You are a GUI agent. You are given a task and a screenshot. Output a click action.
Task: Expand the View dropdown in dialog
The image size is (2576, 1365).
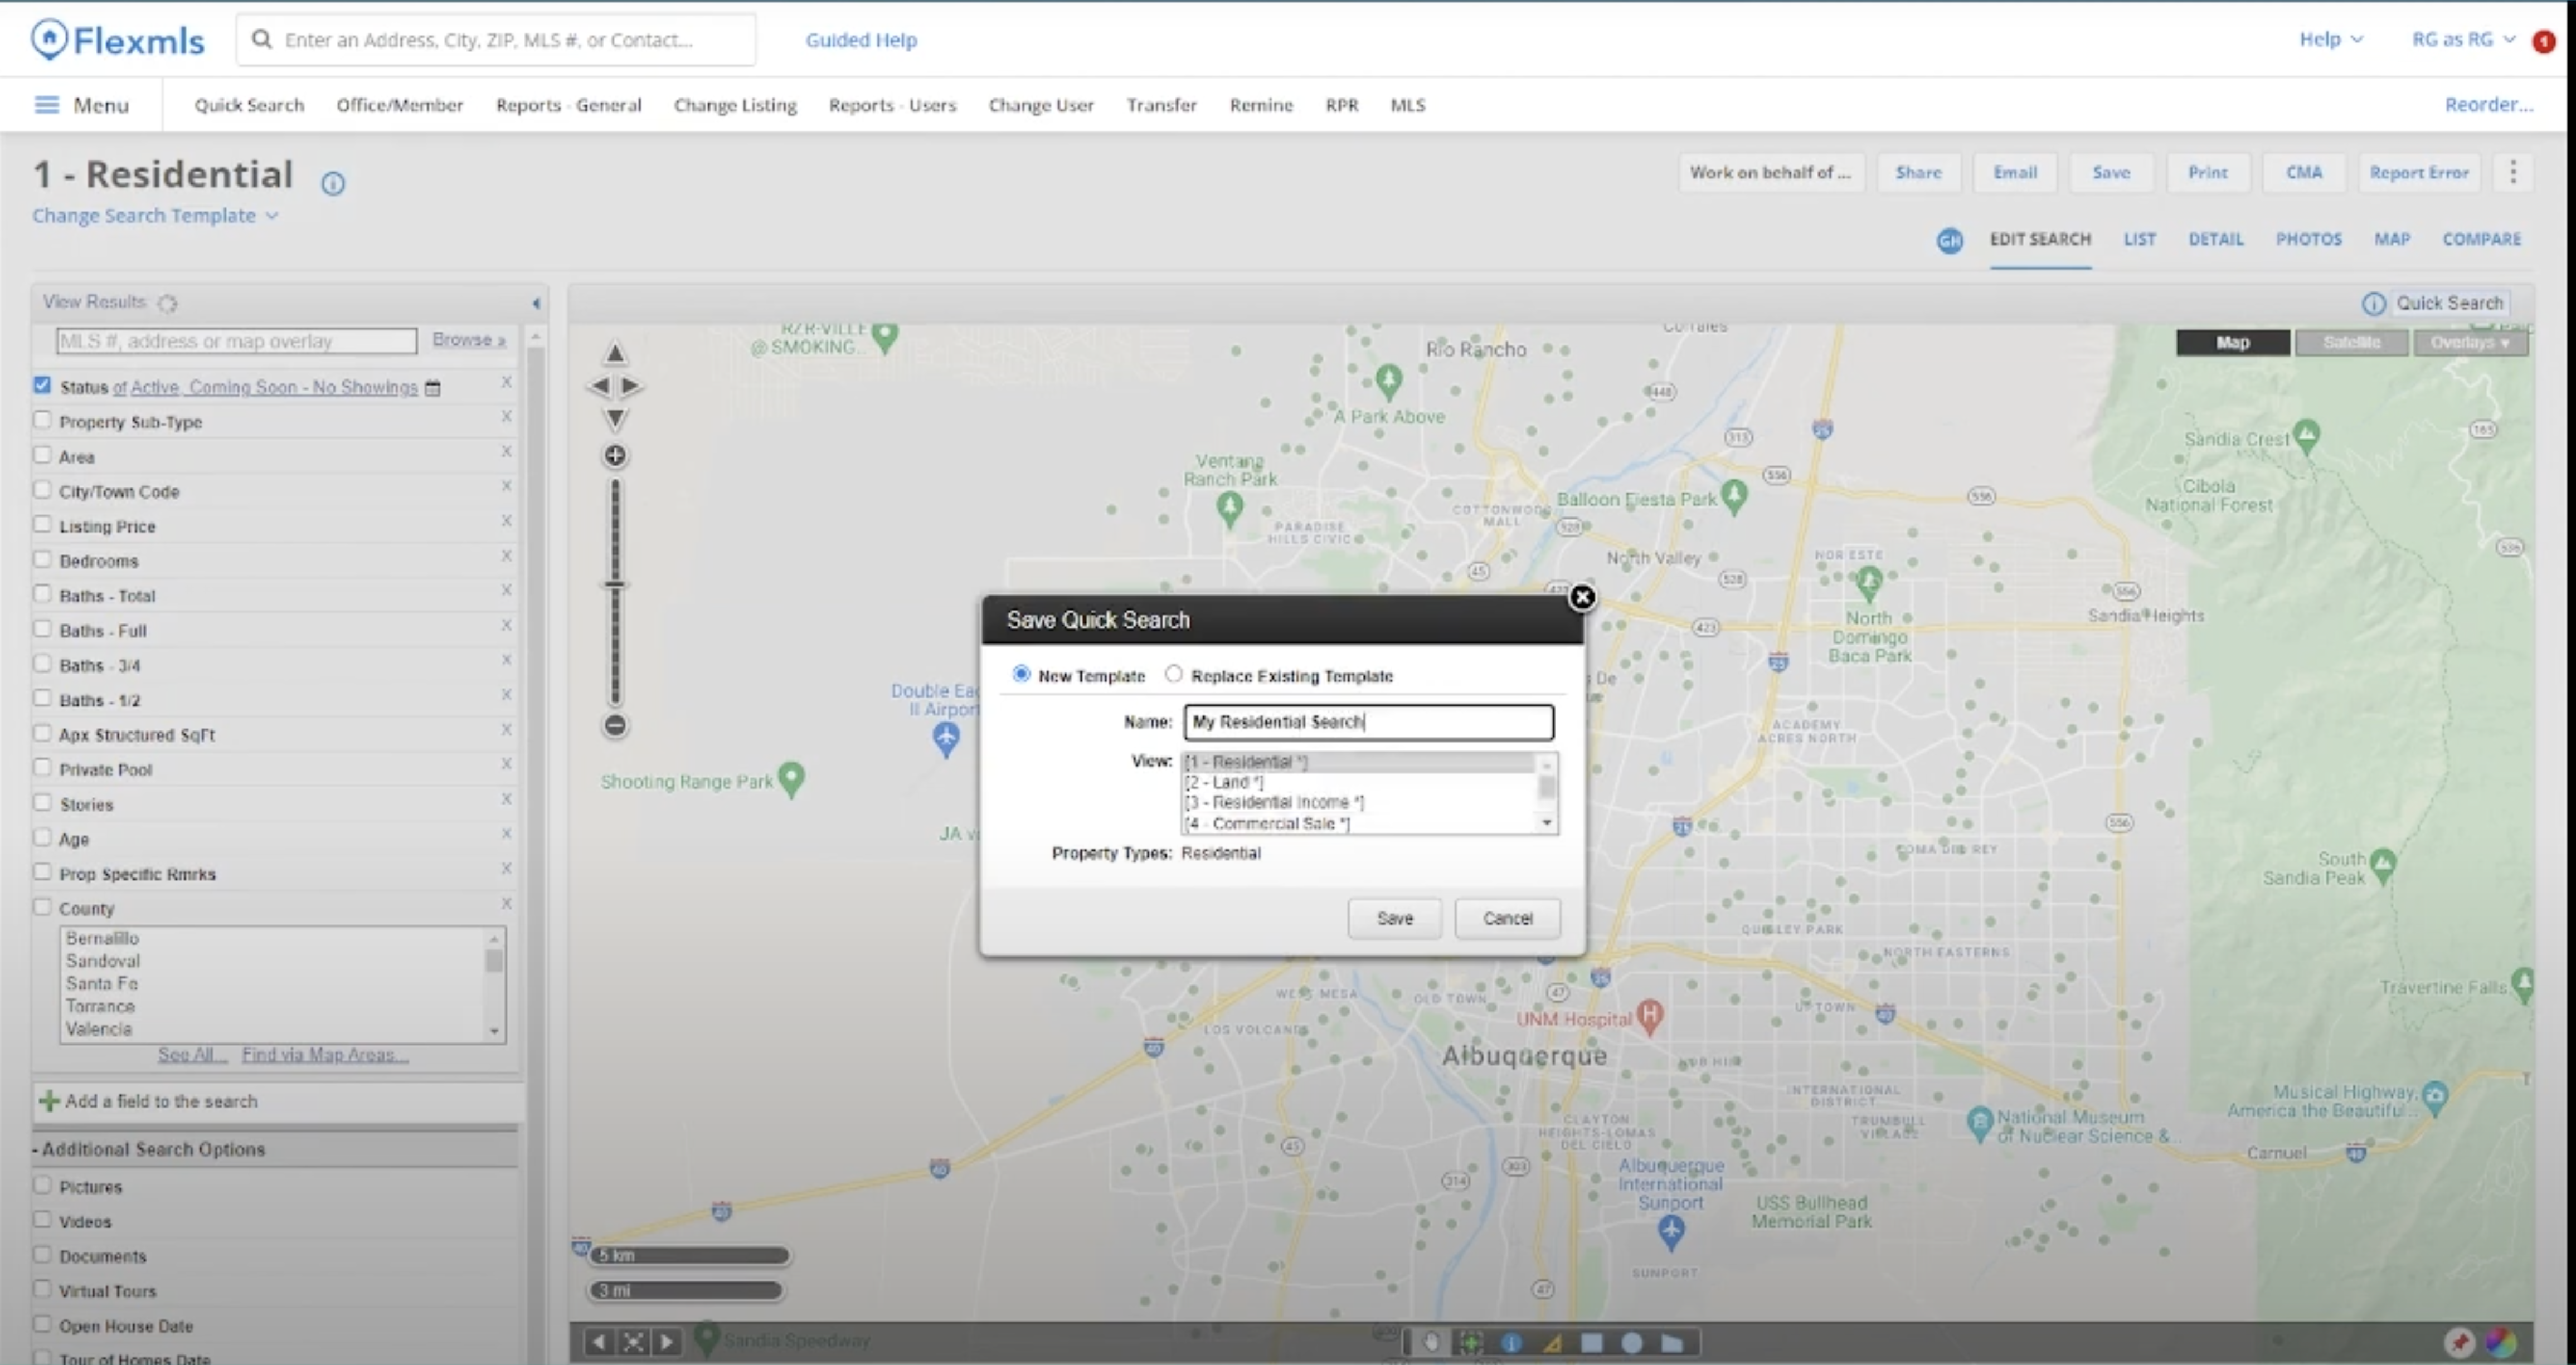tap(1544, 823)
